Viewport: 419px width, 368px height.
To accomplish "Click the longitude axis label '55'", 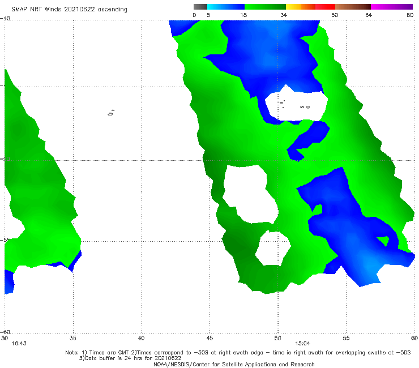I will point(346,338).
